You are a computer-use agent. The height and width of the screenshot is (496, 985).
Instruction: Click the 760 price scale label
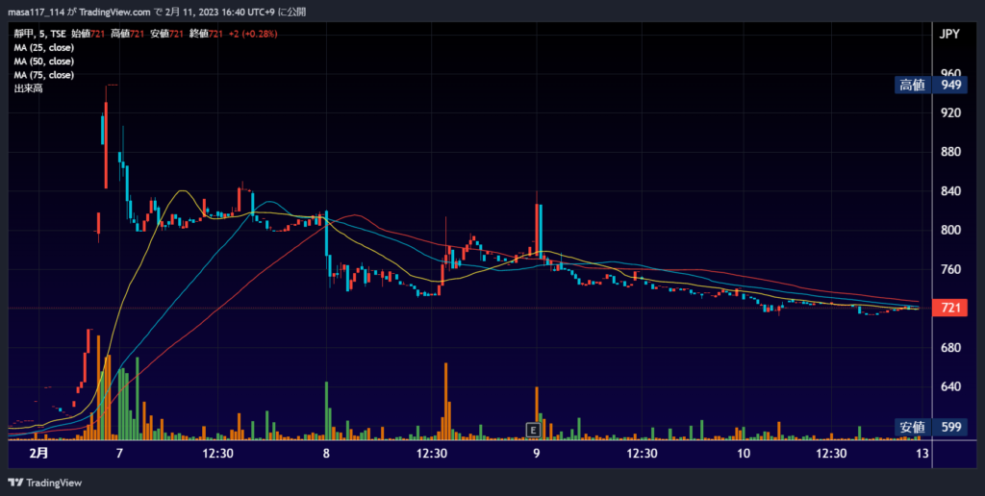click(950, 269)
